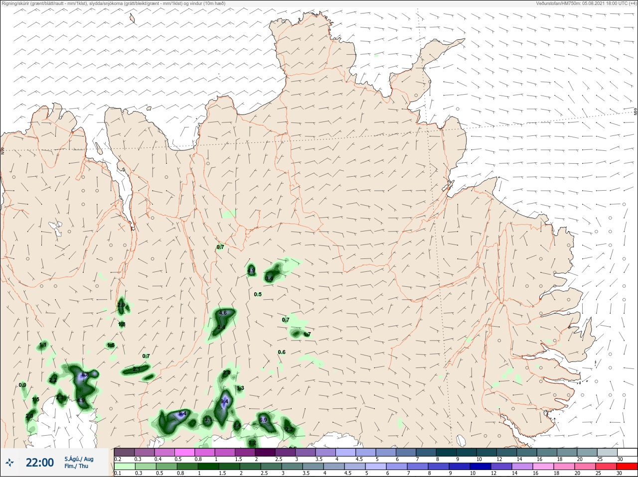Click the 'Fim./ Thu' weekday label
The image size is (638, 477).
tap(76, 466)
